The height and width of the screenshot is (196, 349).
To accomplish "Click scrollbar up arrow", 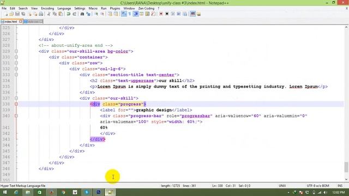I will (346, 27).
